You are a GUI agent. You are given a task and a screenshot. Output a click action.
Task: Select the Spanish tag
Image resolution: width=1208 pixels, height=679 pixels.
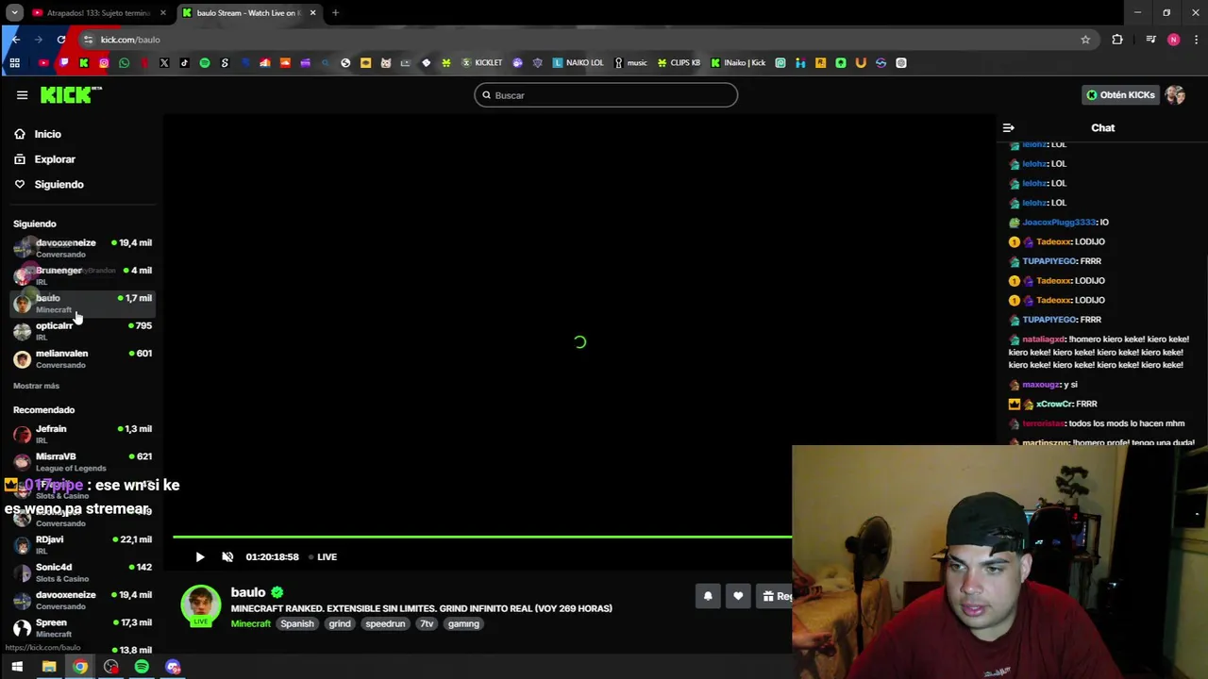coord(296,623)
